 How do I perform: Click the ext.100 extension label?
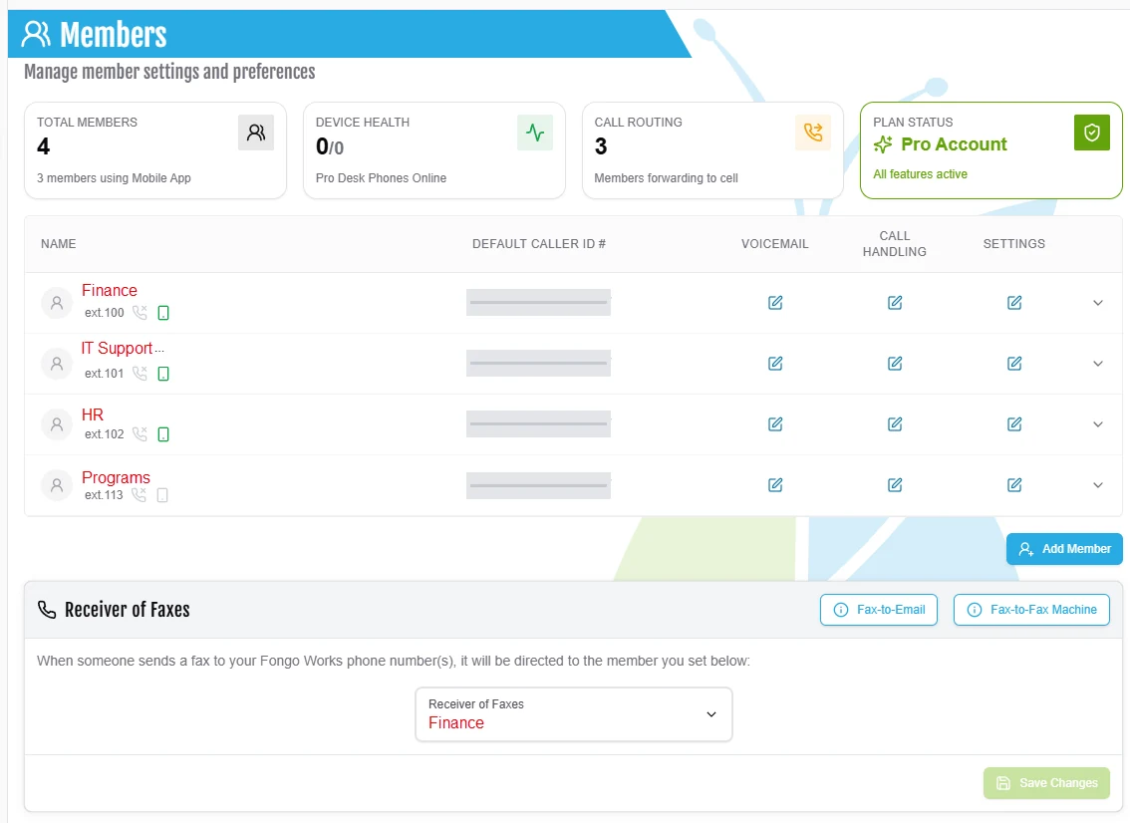[x=105, y=313]
